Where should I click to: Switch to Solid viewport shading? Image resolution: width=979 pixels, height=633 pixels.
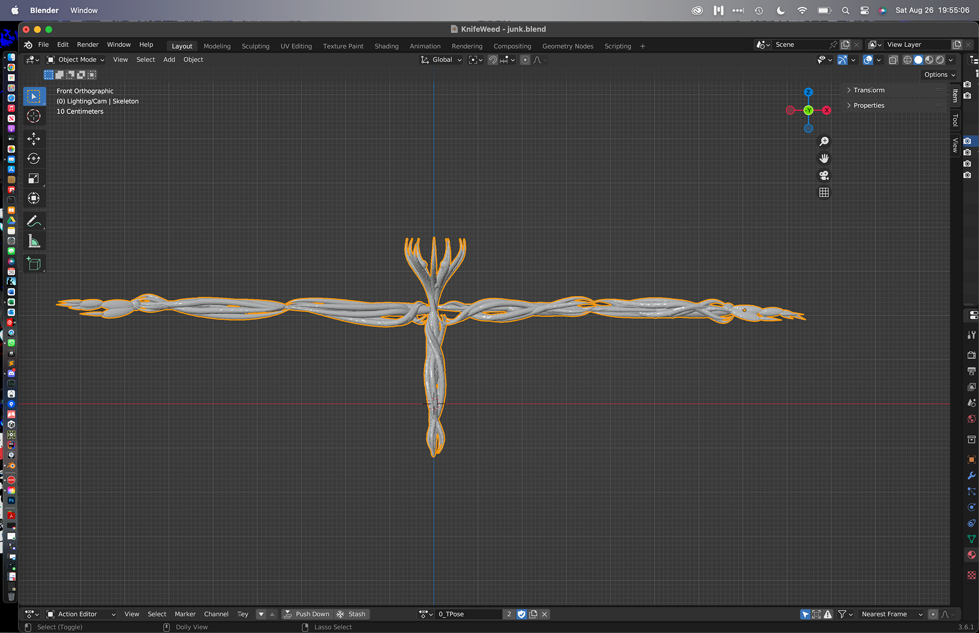pyautogui.click(x=918, y=60)
